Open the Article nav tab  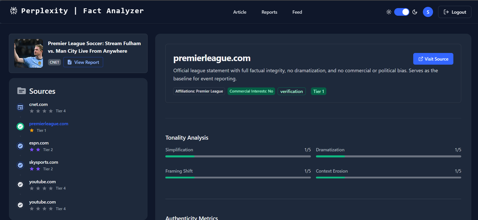pos(240,12)
